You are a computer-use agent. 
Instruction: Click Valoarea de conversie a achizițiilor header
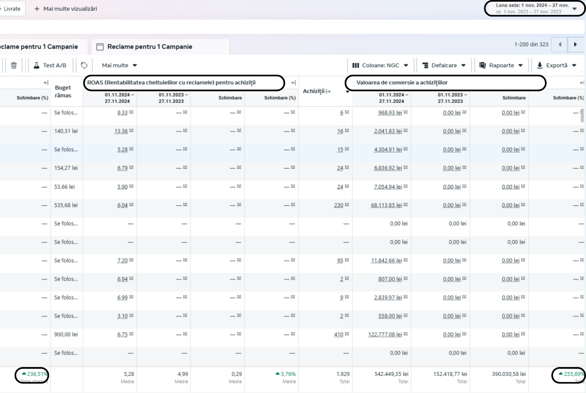coord(402,82)
